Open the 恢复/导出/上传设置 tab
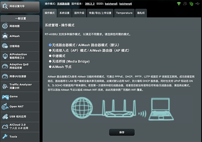 click(100, 13)
